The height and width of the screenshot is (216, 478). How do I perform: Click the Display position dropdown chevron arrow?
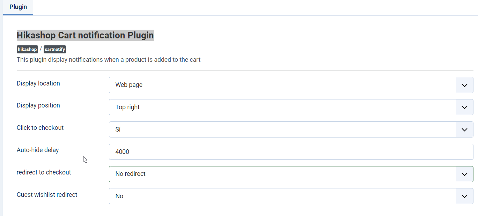[x=464, y=107]
